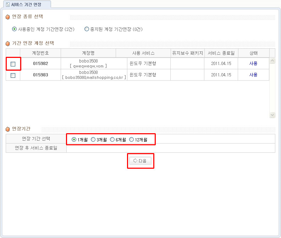This screenshot has width=281, height=238.
Task: Click 윈도우 기본형 service in 015982 row
Action: pyautogui.click(x=143, y=63)
